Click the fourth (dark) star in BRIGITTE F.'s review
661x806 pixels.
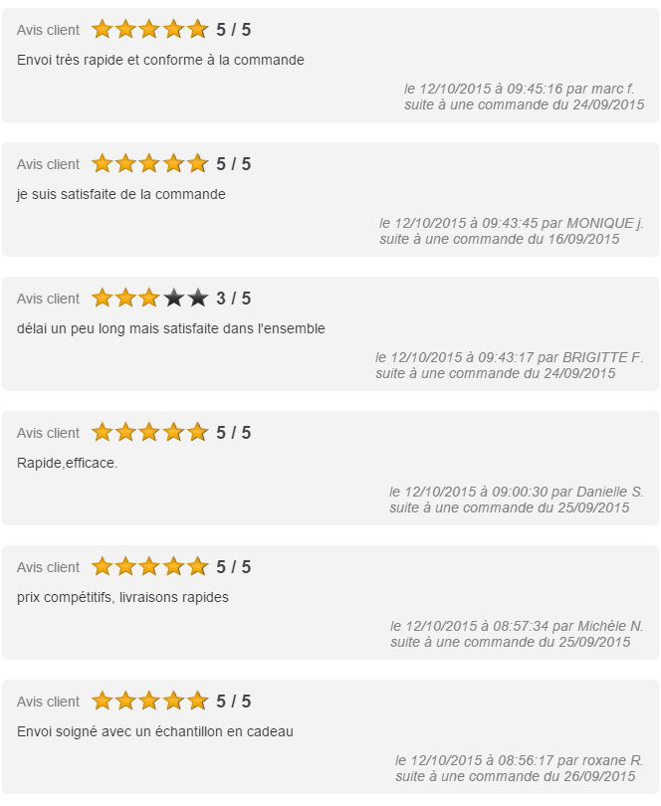[x=174, y=298]
